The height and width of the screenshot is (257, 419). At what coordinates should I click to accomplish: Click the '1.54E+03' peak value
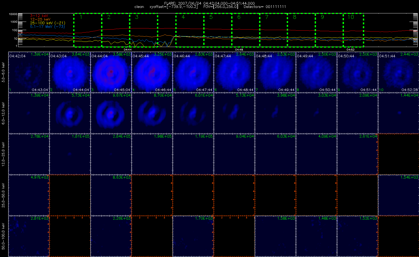point(409,177)
